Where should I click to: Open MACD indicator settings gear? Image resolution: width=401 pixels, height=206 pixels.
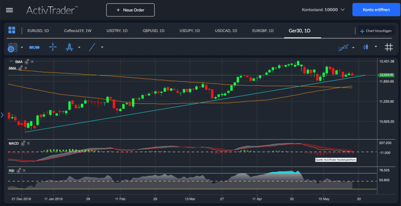coord(23,144)
